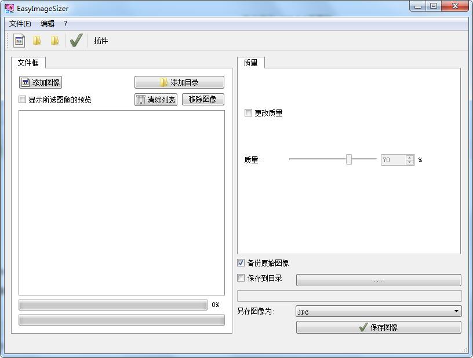Click the save directory path field
Viewport: 473px width, 358px height.
click(350, 296)
